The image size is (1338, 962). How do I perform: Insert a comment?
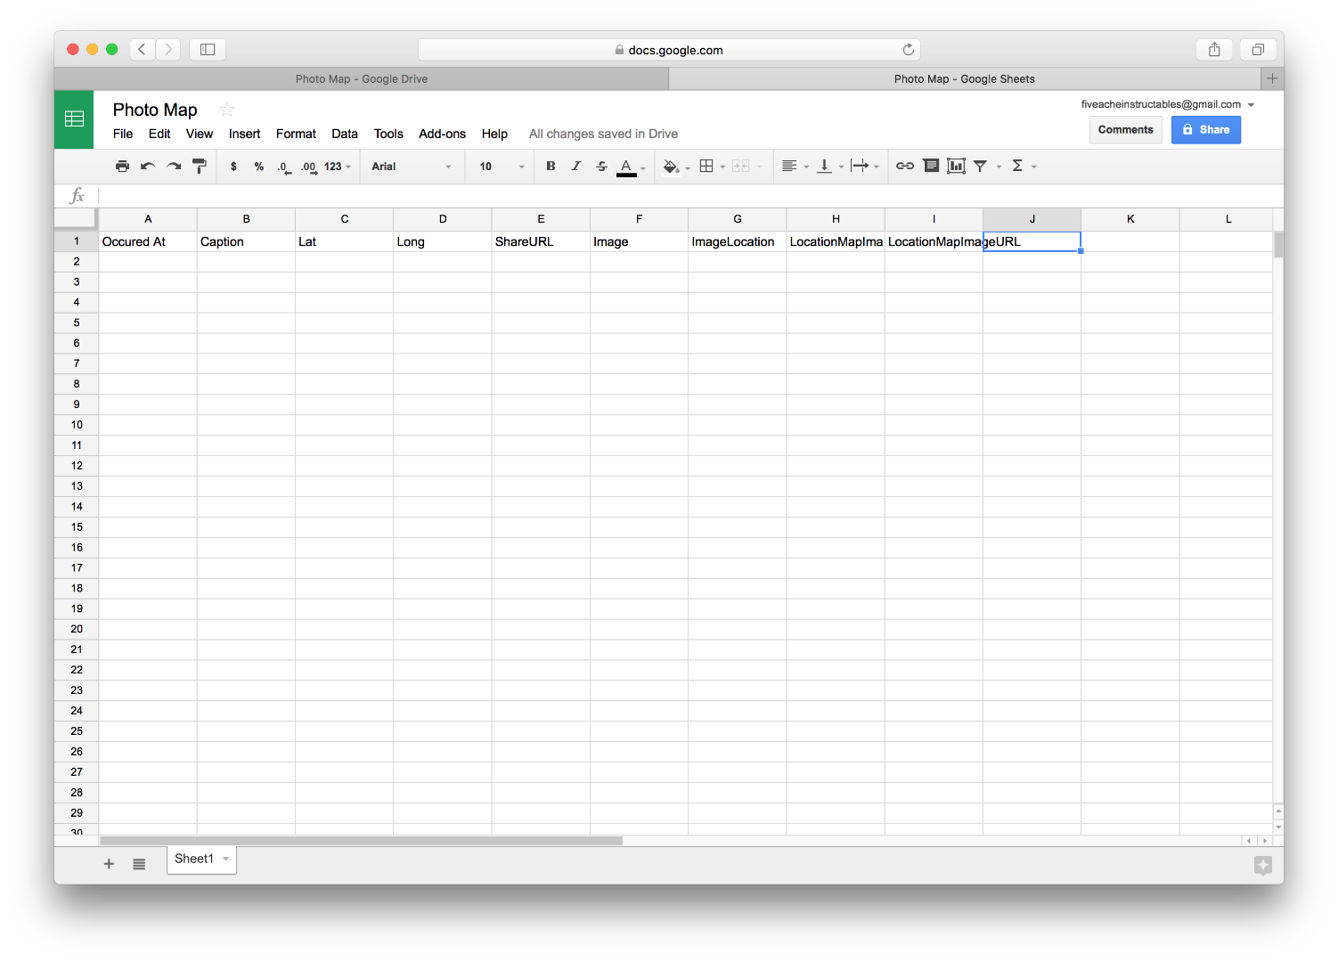[x=931, y=166]
